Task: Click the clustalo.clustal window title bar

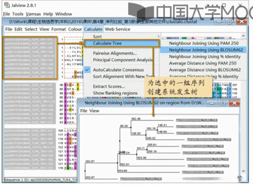Action: (103, 22)
